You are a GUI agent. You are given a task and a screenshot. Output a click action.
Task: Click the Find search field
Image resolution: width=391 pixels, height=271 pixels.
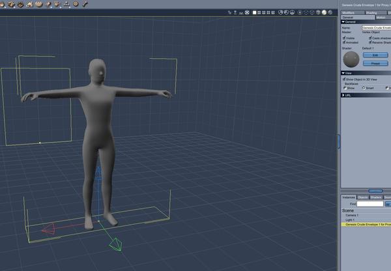coord(369,204)
